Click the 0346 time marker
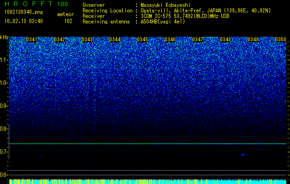This screenshot has width=290, height=184. coord(170,40)
